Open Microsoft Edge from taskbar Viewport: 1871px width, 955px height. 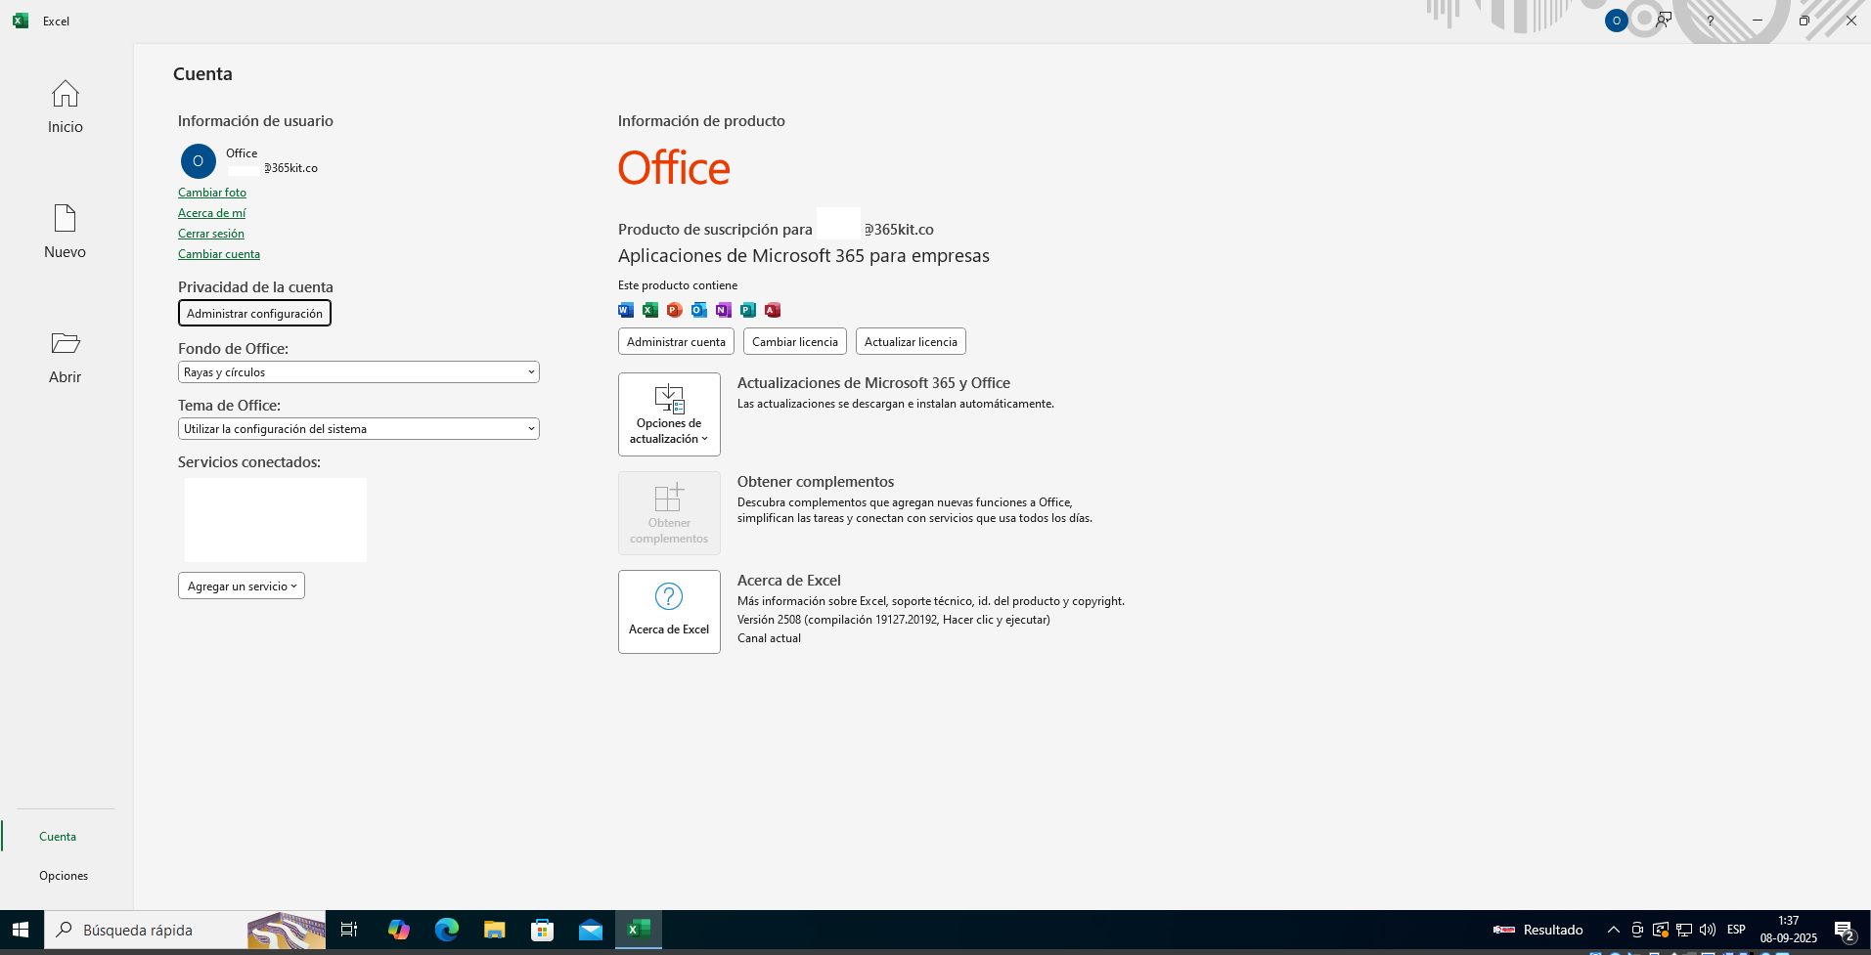(447, 930)
